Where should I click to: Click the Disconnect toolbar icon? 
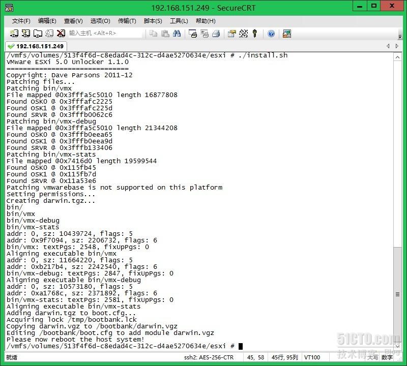[x=61, y=34]
